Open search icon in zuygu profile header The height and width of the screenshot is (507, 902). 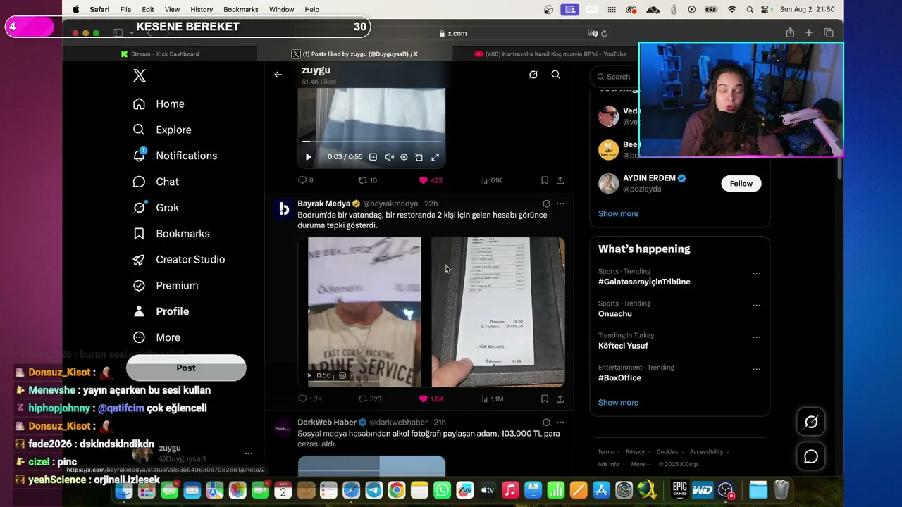click(556, 75)
